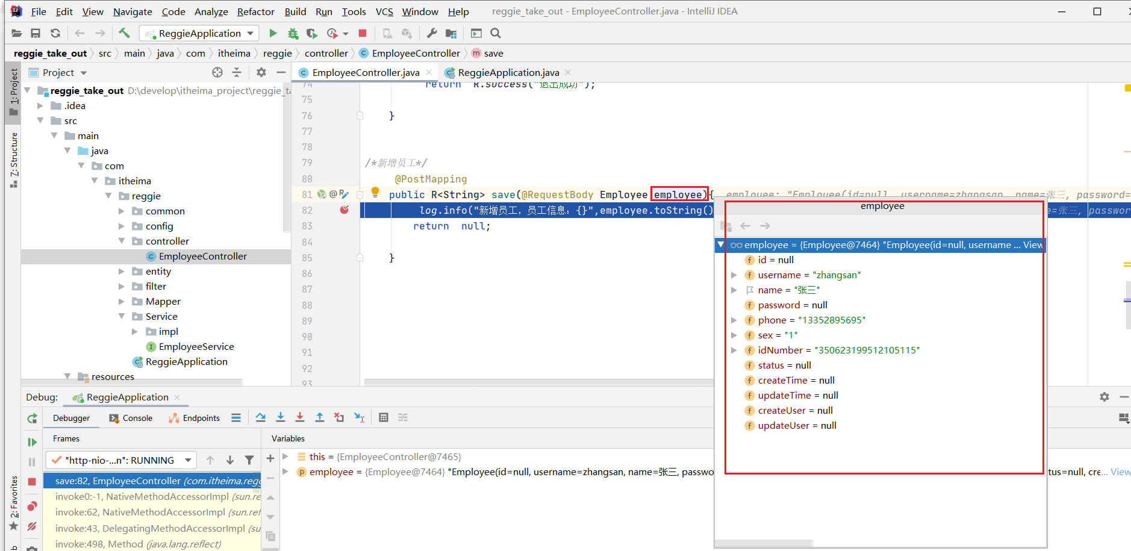Viewport: 1131px width, 551px height.
Task: Click the Step Over icon
Action: 261,417
